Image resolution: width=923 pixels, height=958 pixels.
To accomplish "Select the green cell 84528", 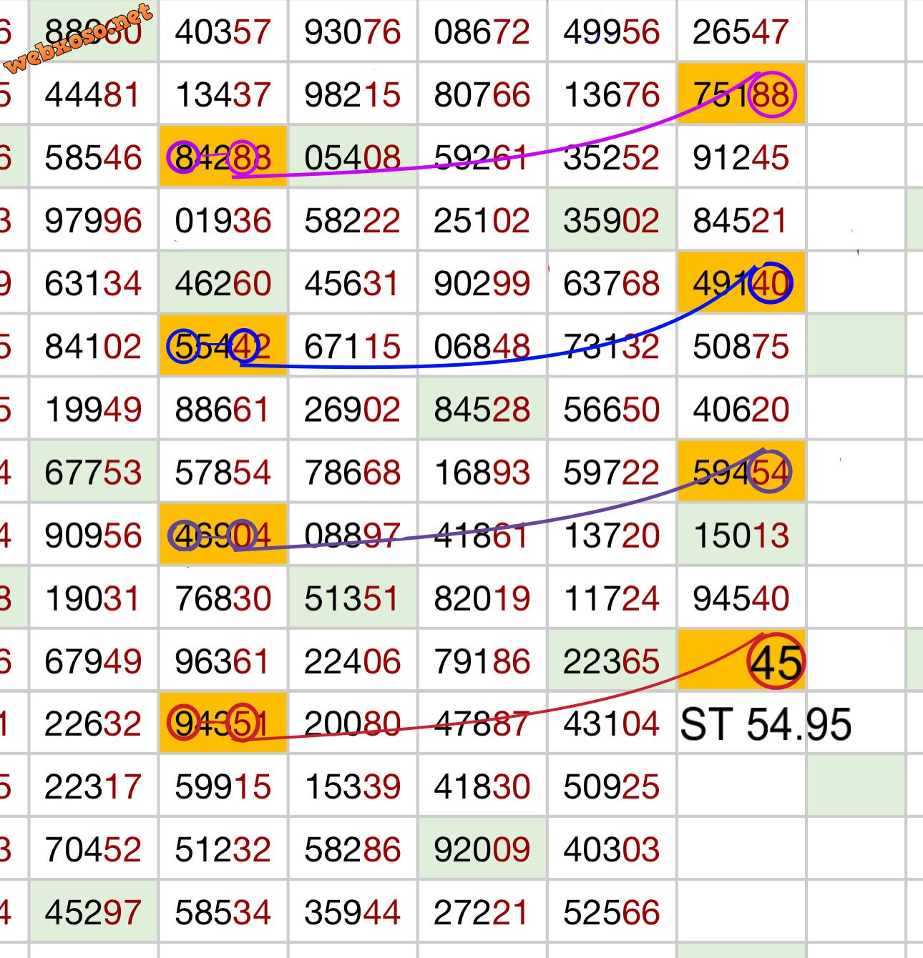I will 482,408.
